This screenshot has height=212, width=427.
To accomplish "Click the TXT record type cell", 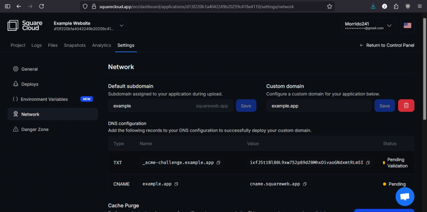I will (x=118, y=163).
